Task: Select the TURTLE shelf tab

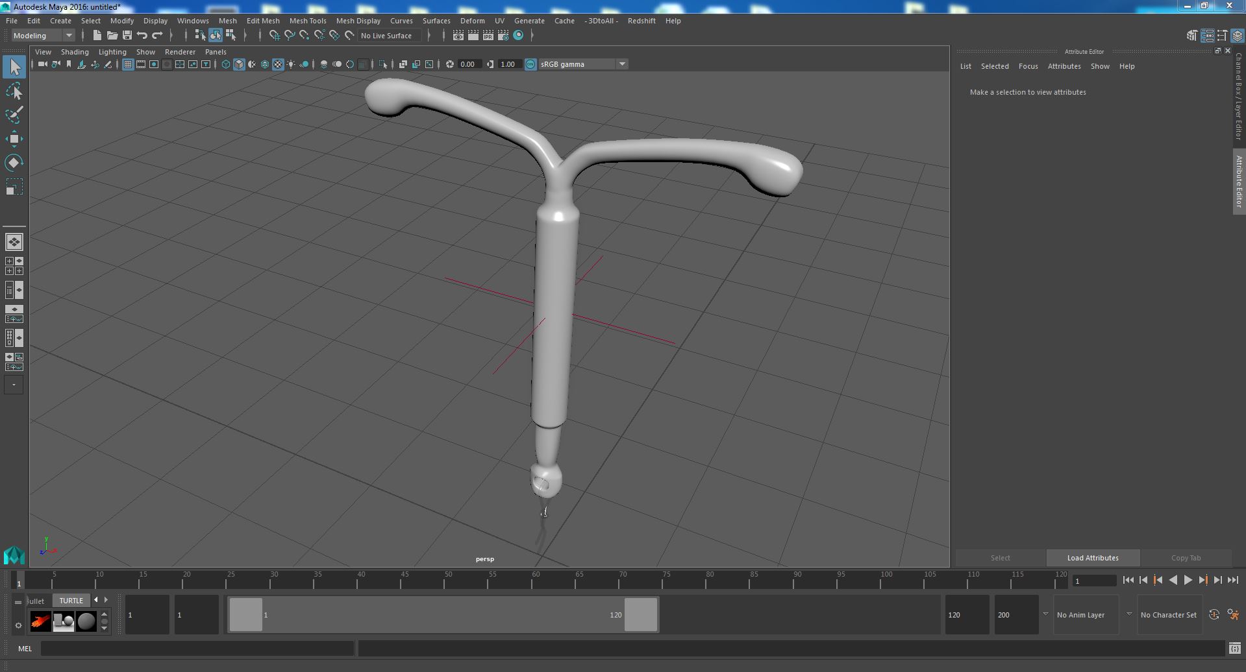Action: 71,601
